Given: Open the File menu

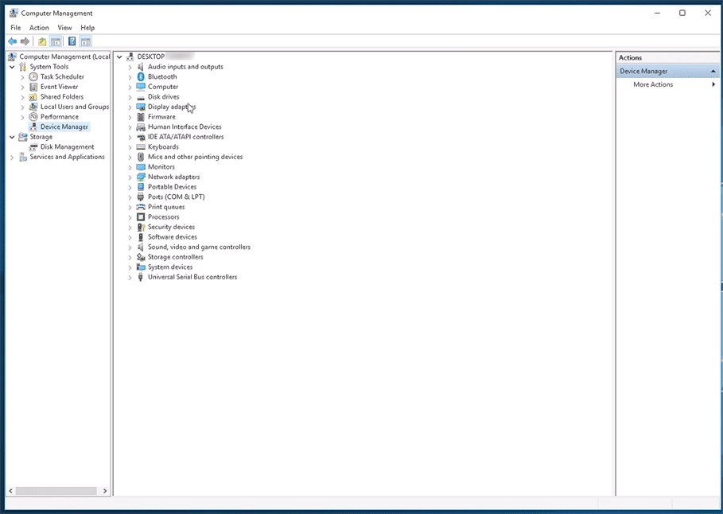Looking at the screenshot, I should pyautogui.click(x=16, y=28).
